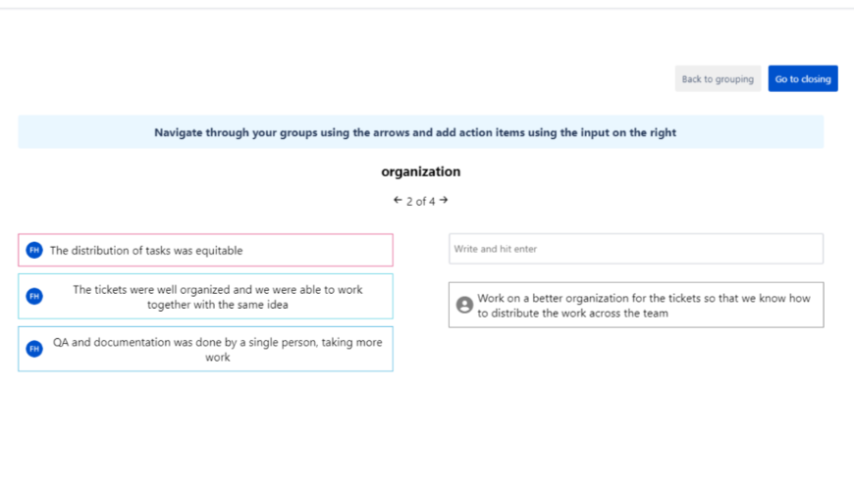The width and height of the screenshot is (854, 485).
Task: Click FH avatar on QA and documentation card
Action: point(34,349)
